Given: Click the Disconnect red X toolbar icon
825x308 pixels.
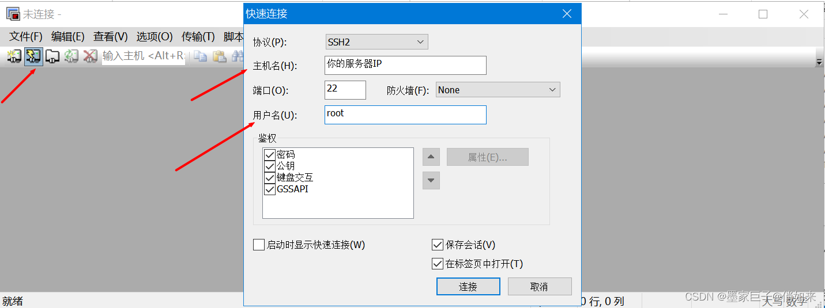Looking at the screenshot, I should [90, 56].
